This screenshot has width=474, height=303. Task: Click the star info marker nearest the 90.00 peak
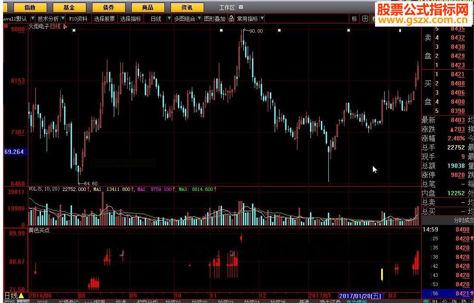[221, 30]
